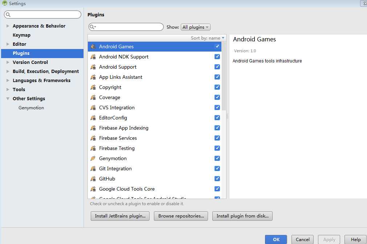Viewport: 367px width, 244px height.
Task: Disable the Android Games plugin checkbox
Action: 217,46
